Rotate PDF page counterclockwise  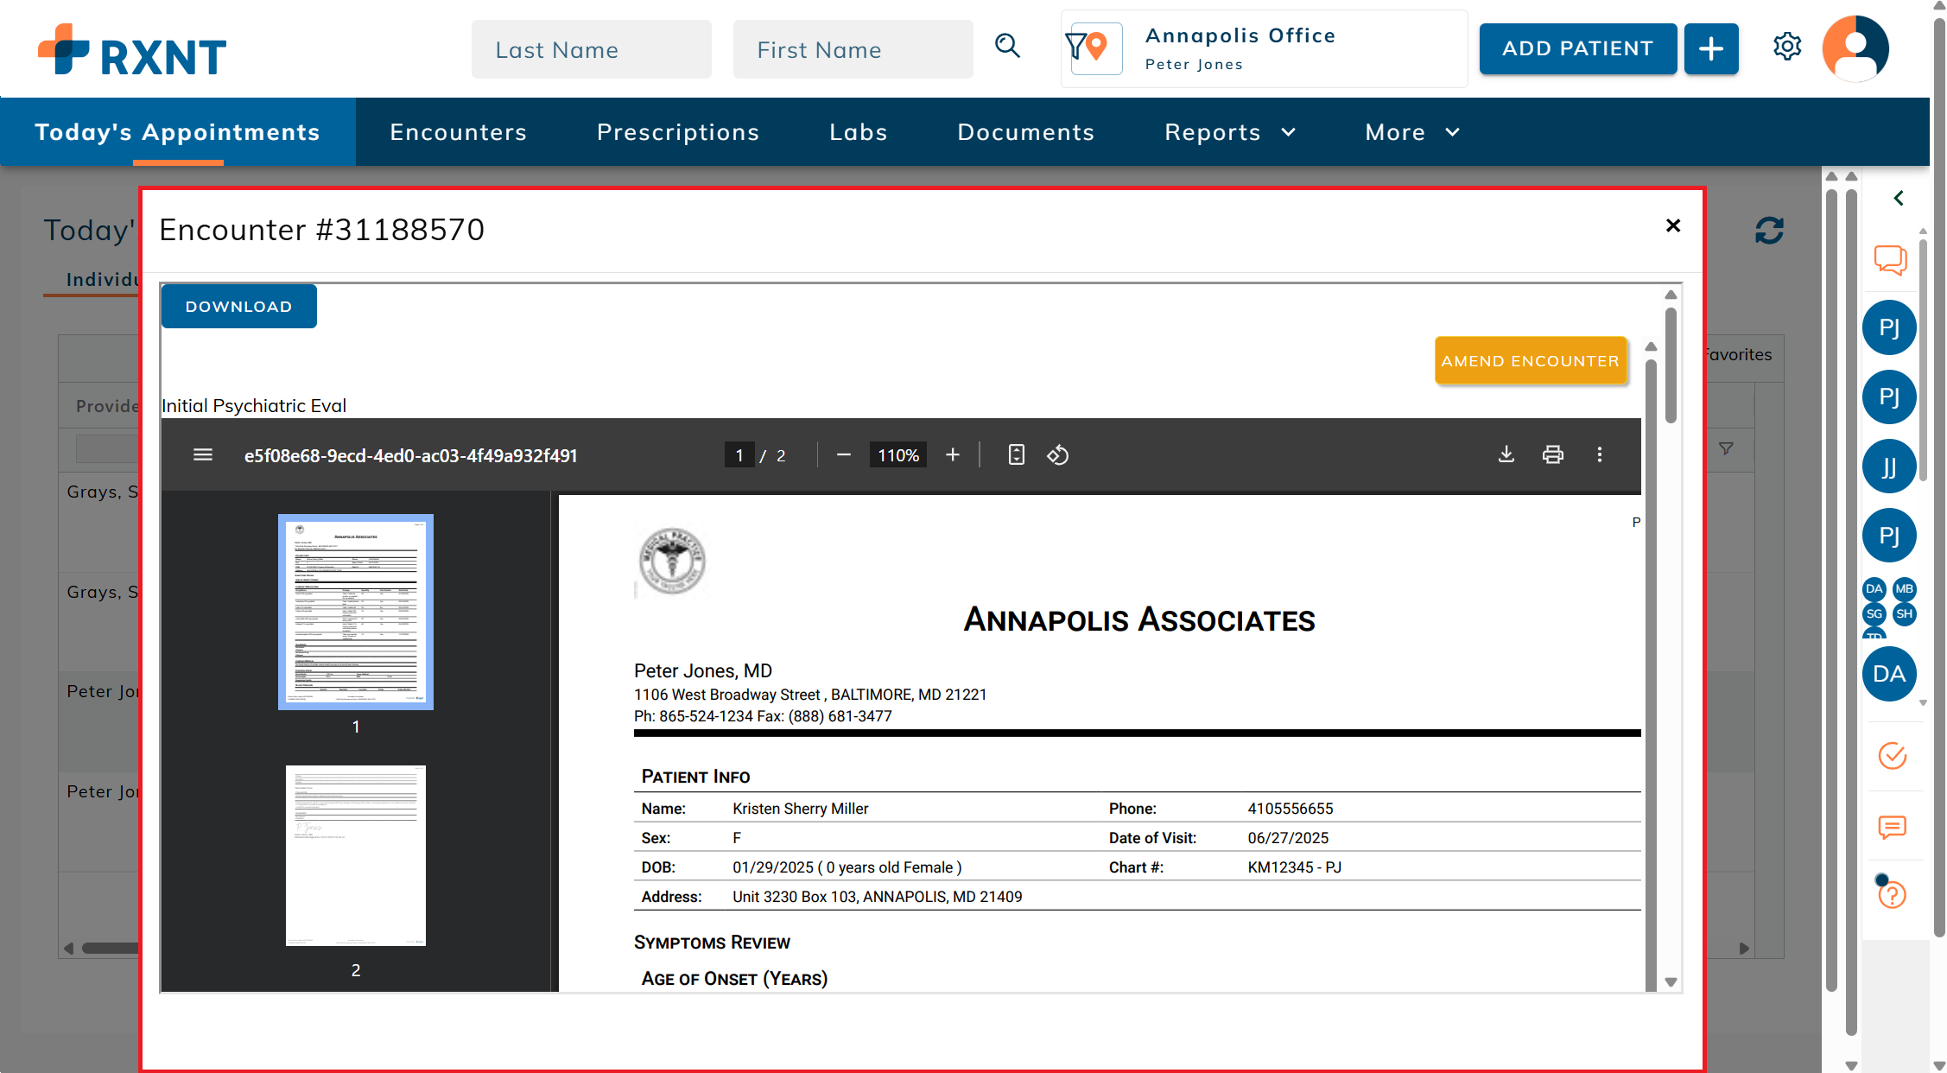[x=1057, y=455]
